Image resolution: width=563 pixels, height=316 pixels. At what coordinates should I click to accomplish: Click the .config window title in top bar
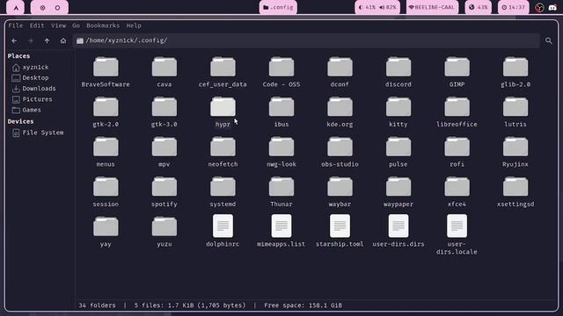(x=278, y=7)
